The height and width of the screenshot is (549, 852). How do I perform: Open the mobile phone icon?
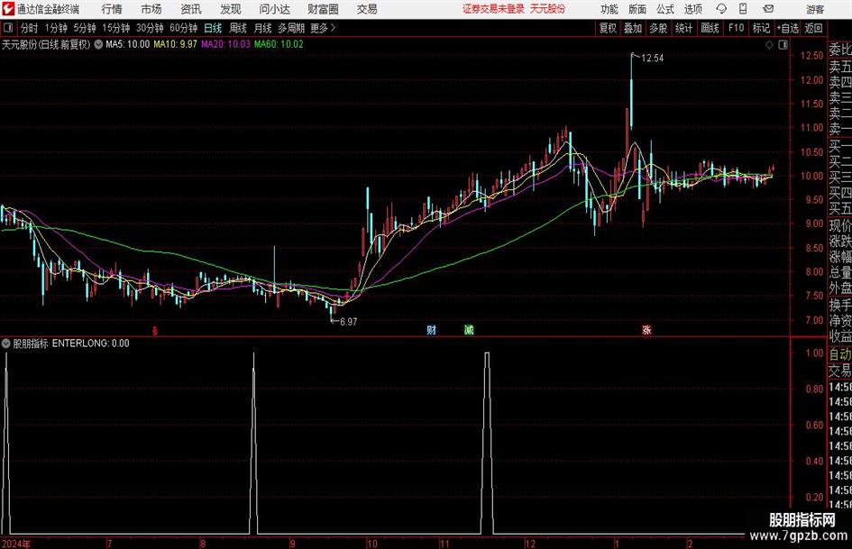click(743, 9)
